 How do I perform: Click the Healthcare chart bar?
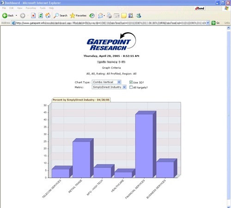click(123, 175)
